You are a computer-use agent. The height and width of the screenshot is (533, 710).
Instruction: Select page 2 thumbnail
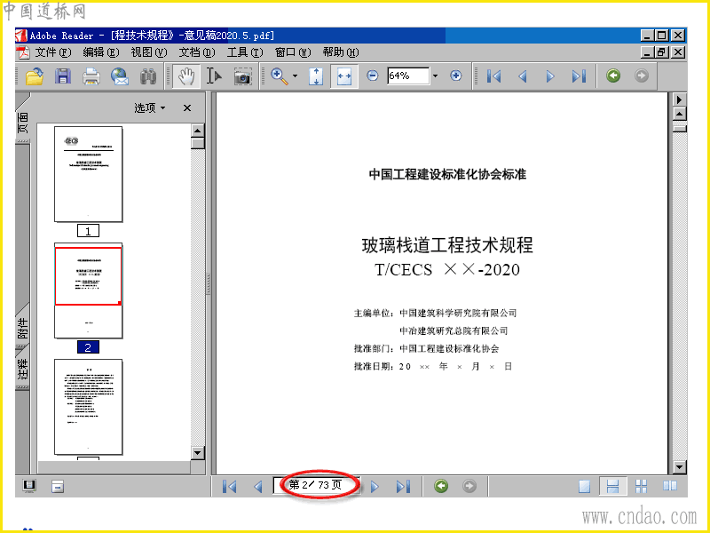tap(88, 290)
